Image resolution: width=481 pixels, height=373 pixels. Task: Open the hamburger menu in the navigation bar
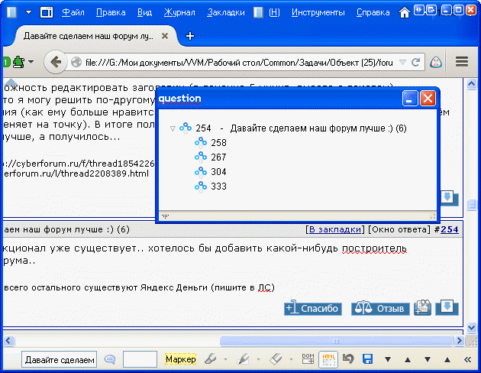pos(461,62)
